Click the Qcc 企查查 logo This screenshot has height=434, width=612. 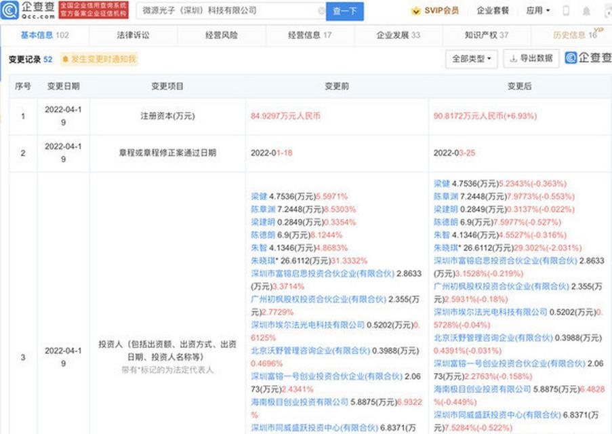pyautogui.click(x=28, y=10)
